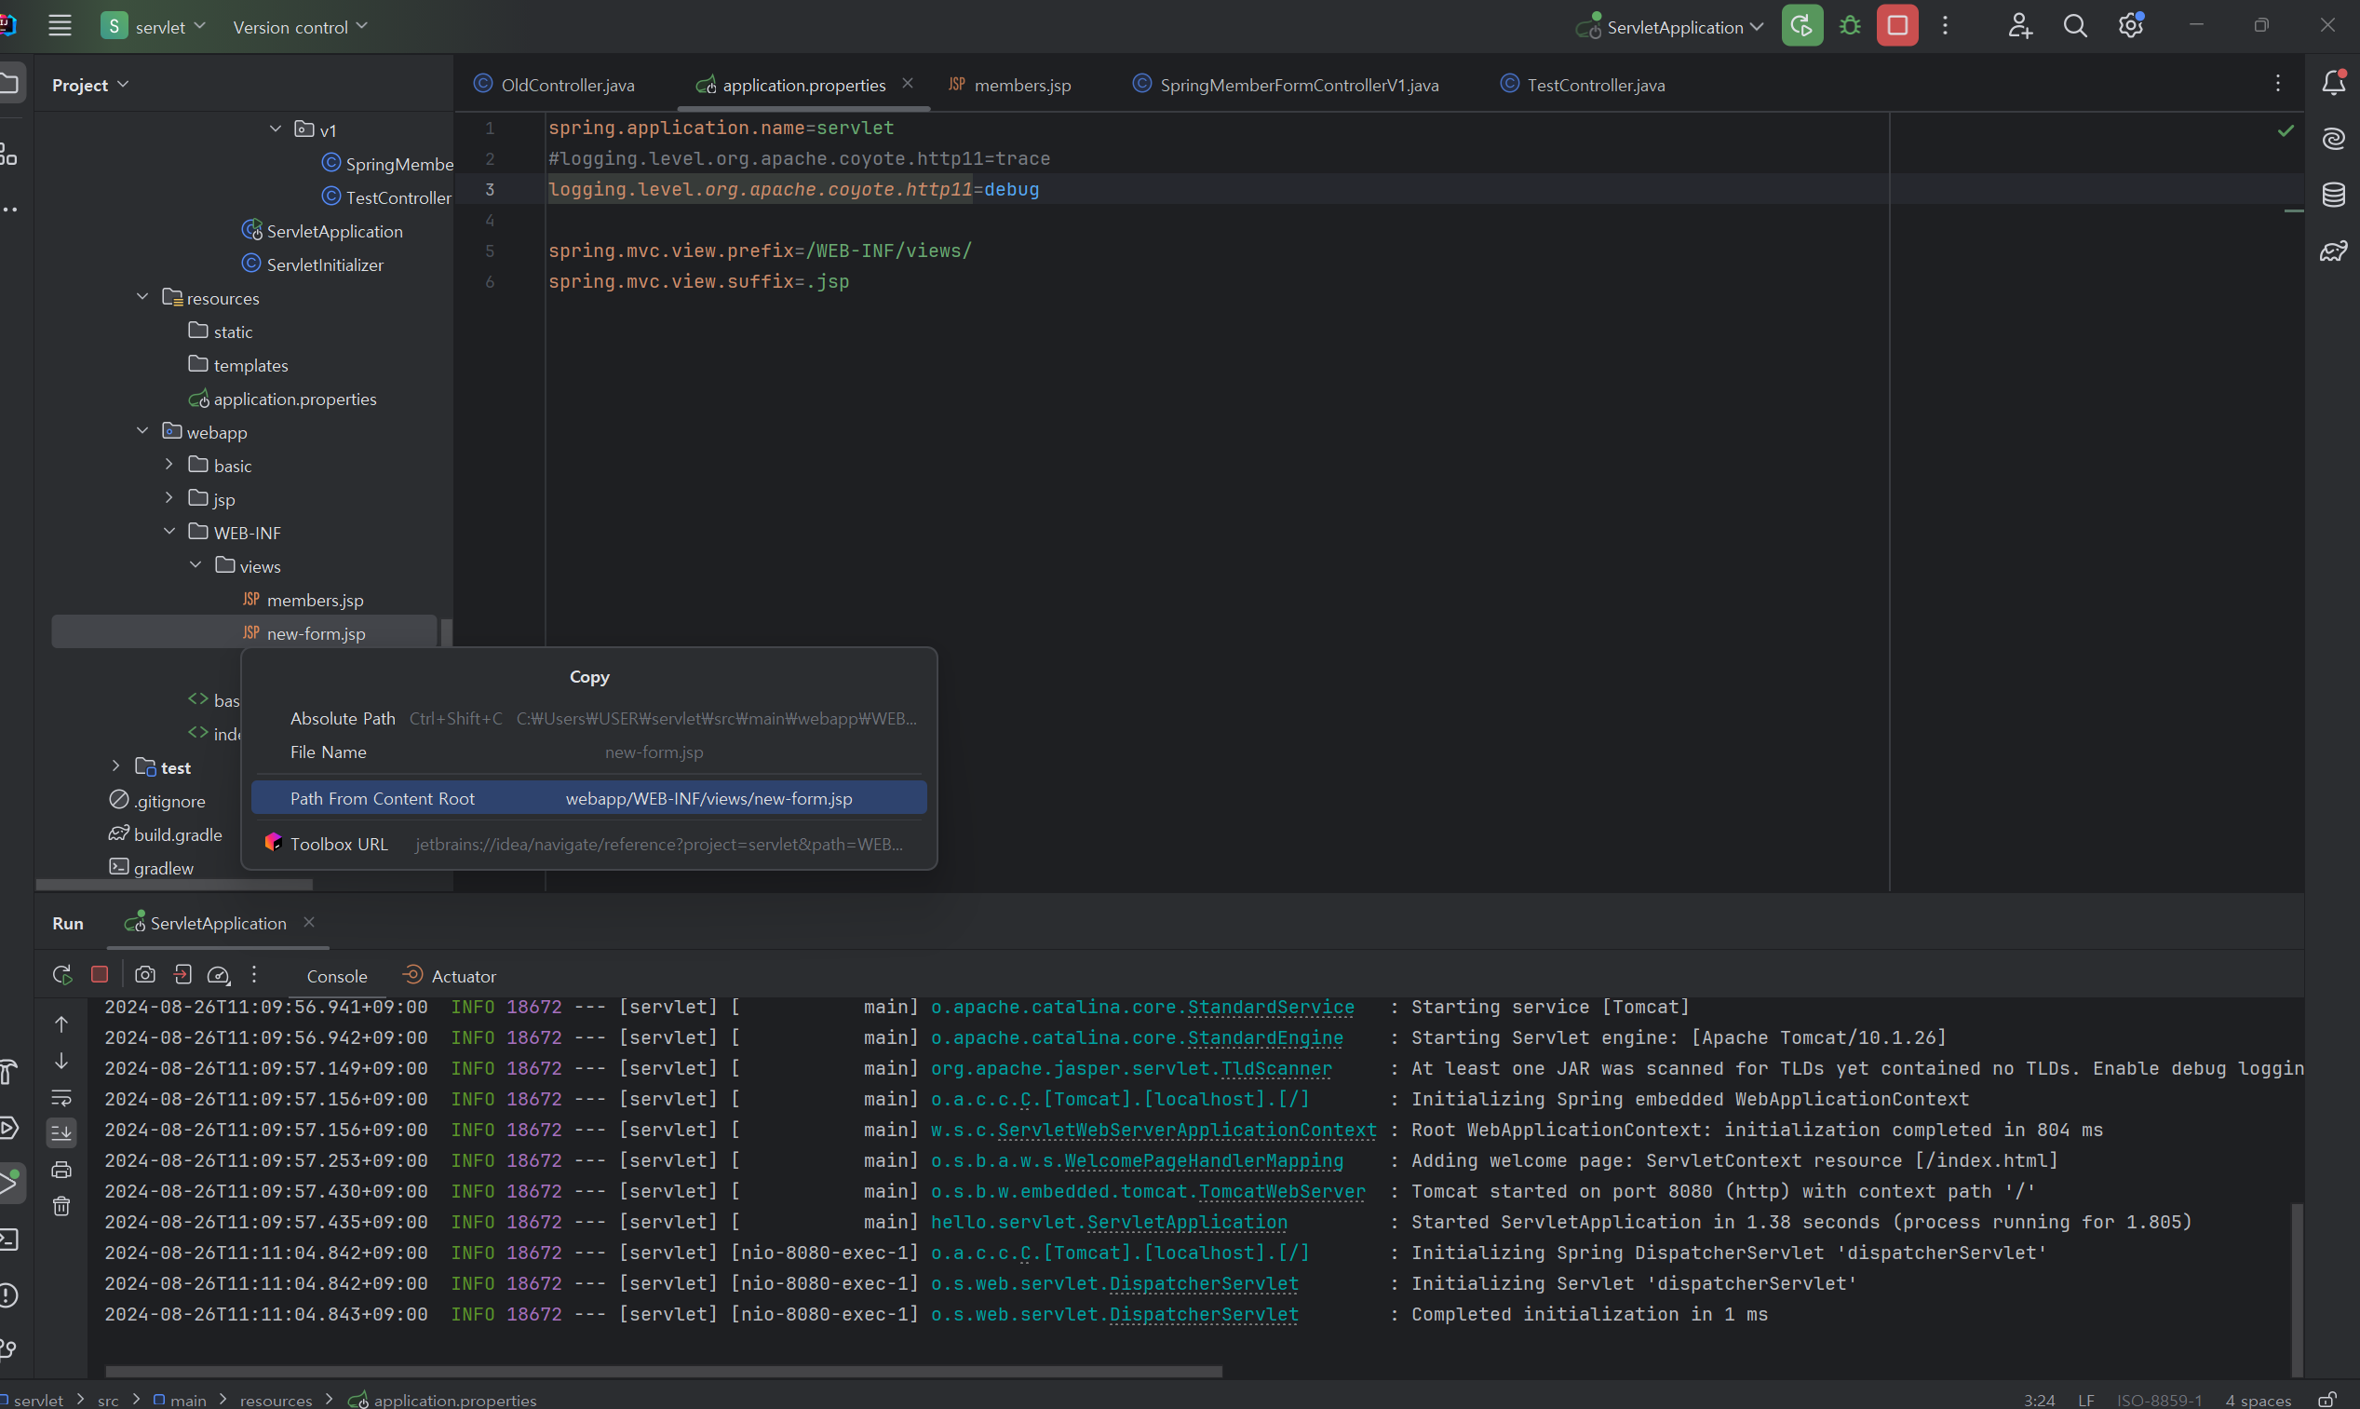
Task: Toggle soft-wrap in console
Action: click(x=61, y=1098)
